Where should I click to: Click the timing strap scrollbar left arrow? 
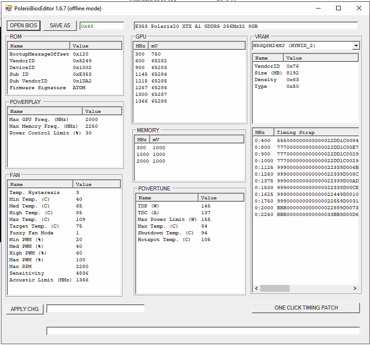click(x=257, y=288)
